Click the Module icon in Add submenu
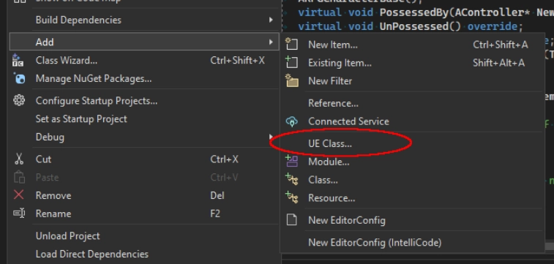This screenshot has height=264, width=554. [291, 162]
